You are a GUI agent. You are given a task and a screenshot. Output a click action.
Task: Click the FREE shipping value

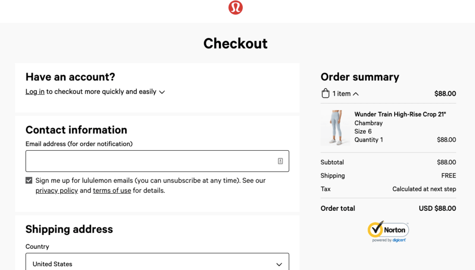tap(448, 176)
